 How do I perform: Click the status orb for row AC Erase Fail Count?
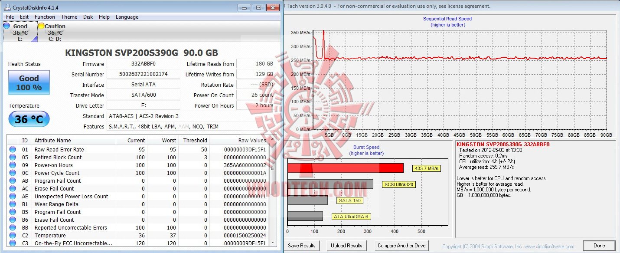[x=13, y=189]
